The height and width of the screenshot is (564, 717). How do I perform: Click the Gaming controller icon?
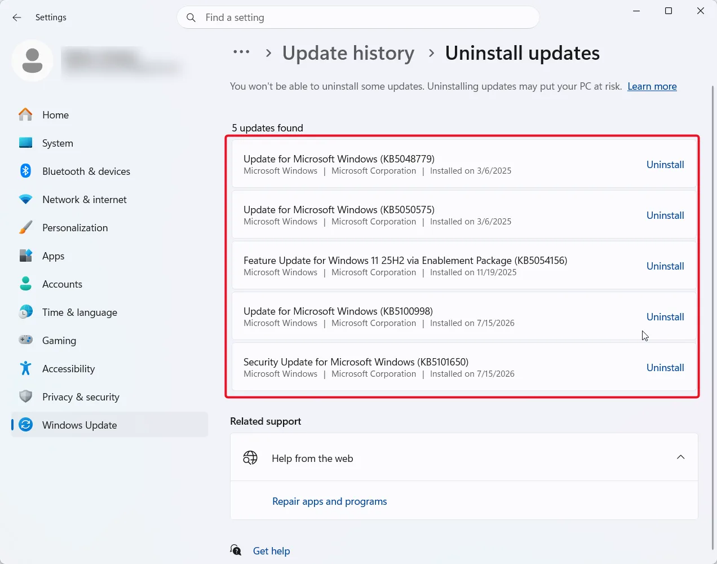coord(25,340)
